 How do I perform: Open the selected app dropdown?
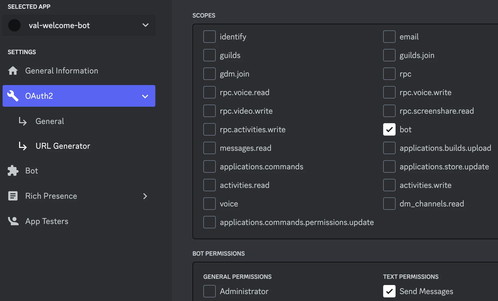[146, 25]
